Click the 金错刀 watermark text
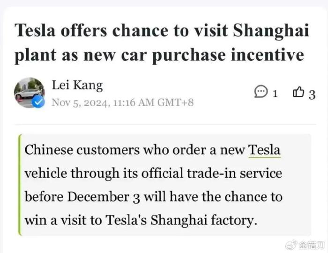This screenshot has height=253, width=328. [312, 245]
